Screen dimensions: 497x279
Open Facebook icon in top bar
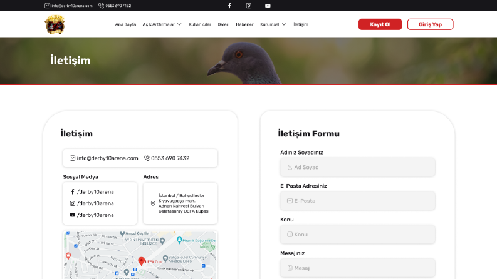(229, 6)
